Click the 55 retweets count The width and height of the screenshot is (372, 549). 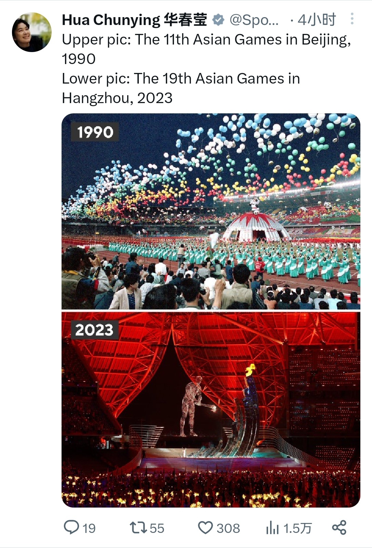157,528
